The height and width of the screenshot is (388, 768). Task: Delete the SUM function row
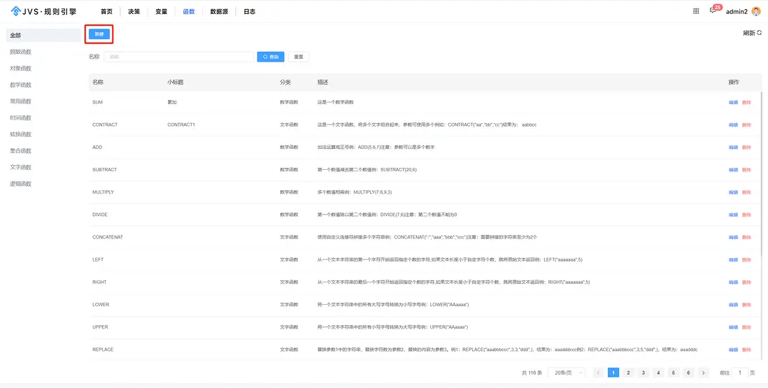coord(746,102)
